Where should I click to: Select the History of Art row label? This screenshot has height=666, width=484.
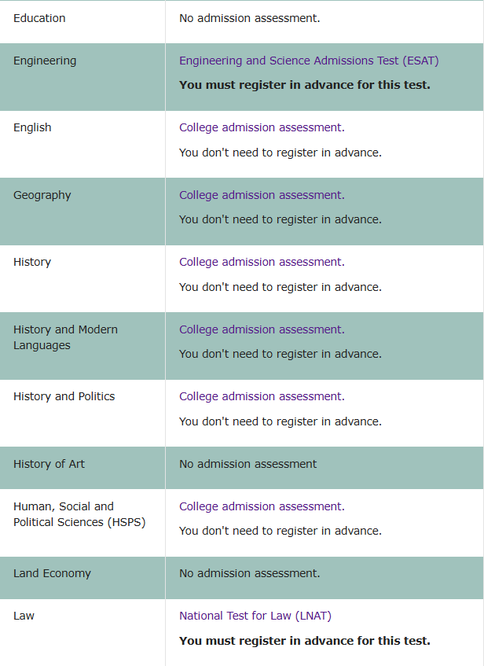[x=49, y=464]
